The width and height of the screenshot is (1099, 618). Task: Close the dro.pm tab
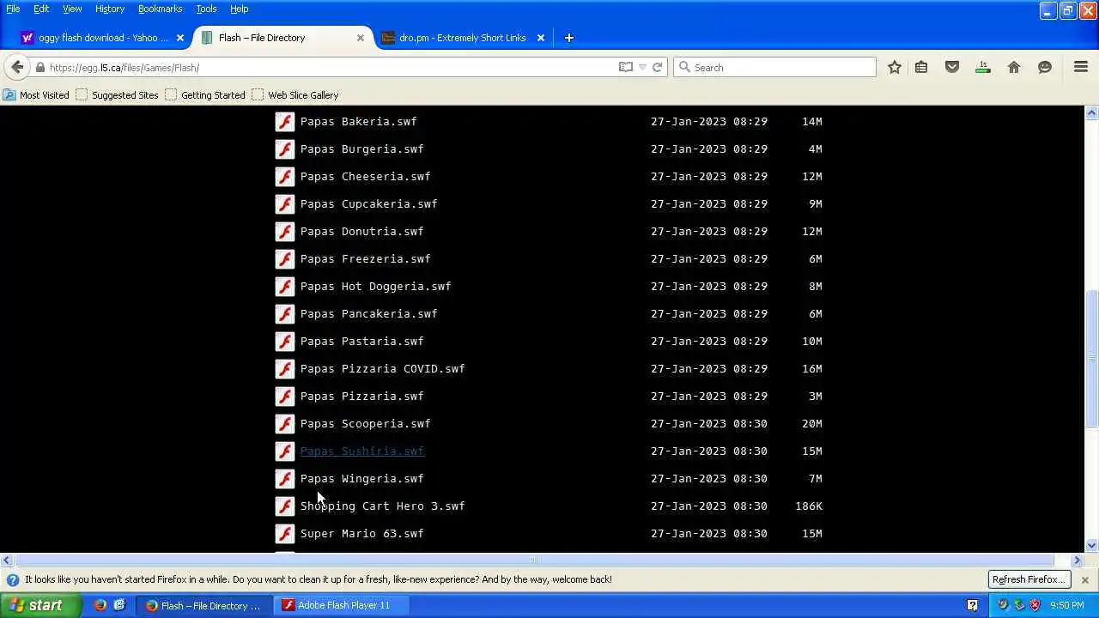coord(541,38)
